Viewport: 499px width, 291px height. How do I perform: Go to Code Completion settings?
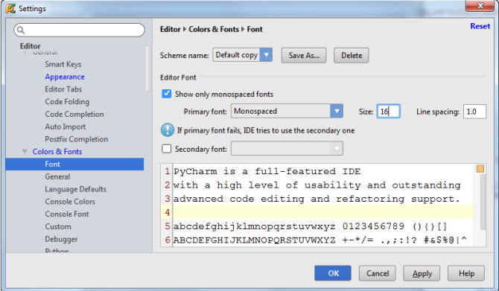pos(74,114)
